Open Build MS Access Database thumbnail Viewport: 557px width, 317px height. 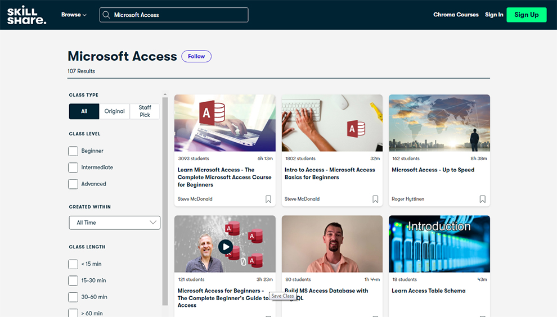tap(332, 244)
